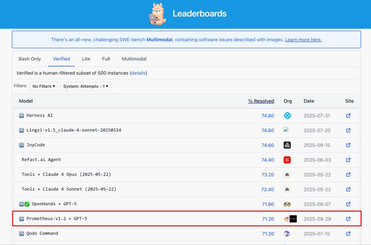Switch to the Bash Only tab
Image resolution: width=371 pixels, height=245 pixels.
pos(30,59)
